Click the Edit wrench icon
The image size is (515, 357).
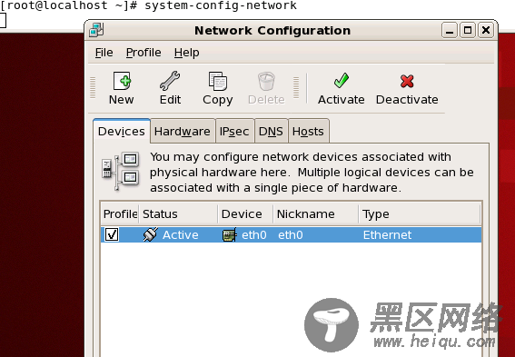(x=170, y=81)
